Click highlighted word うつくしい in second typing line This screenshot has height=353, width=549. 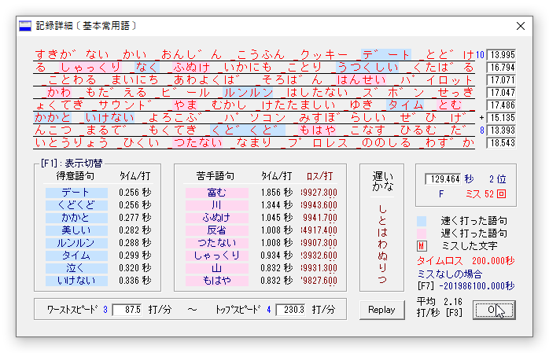click(x=367, y=68)
